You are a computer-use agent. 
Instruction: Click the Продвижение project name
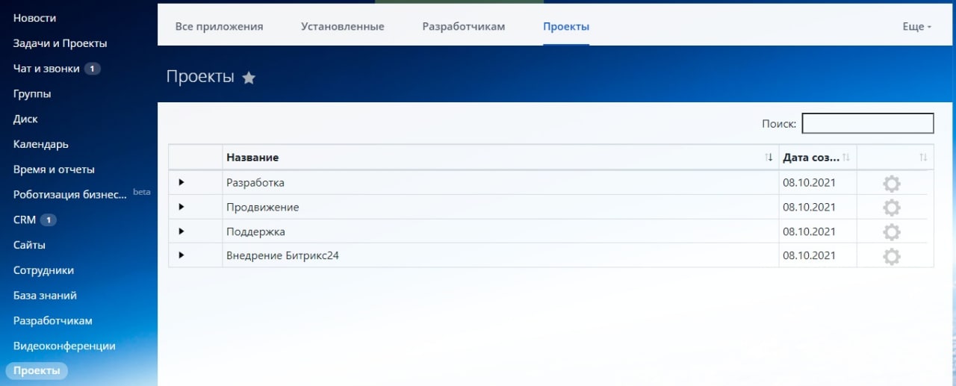[x=263, y=207]
